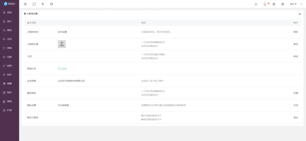Viewport: 306px width, 141px height.
Task: Click 详情 for 服务类目
Action: coord(296,93)
